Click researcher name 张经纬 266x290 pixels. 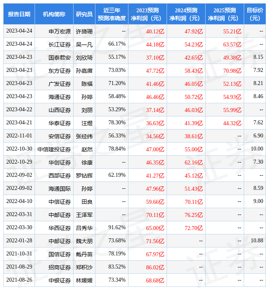(84, 136)
